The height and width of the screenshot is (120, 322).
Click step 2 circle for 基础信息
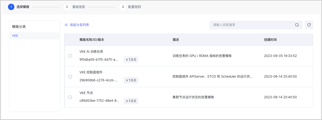67,7
